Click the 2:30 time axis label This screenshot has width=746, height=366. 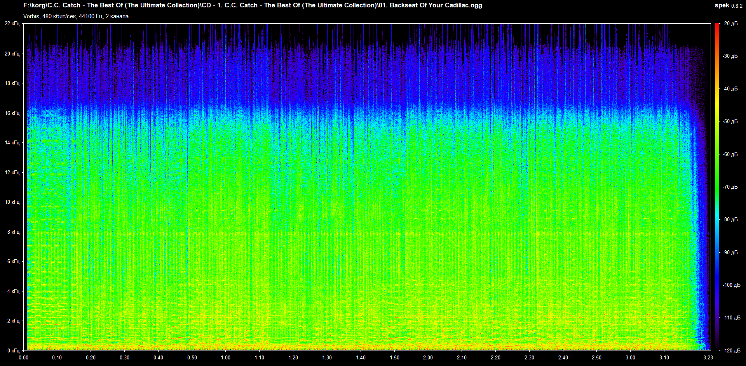click(529, 357)
